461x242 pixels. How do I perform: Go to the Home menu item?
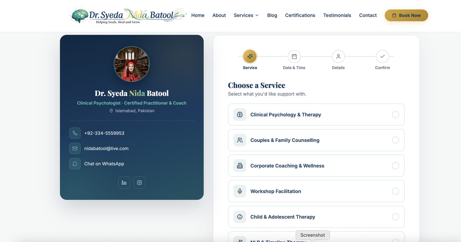pyautogui.click(x=198, y=15)
